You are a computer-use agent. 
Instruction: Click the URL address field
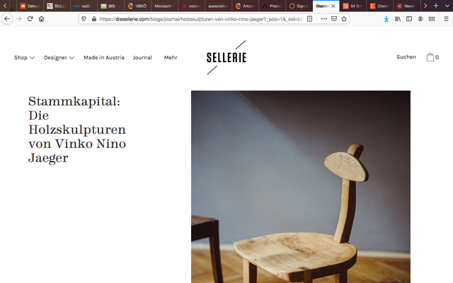pyautogui.click(x=201, y=19)
